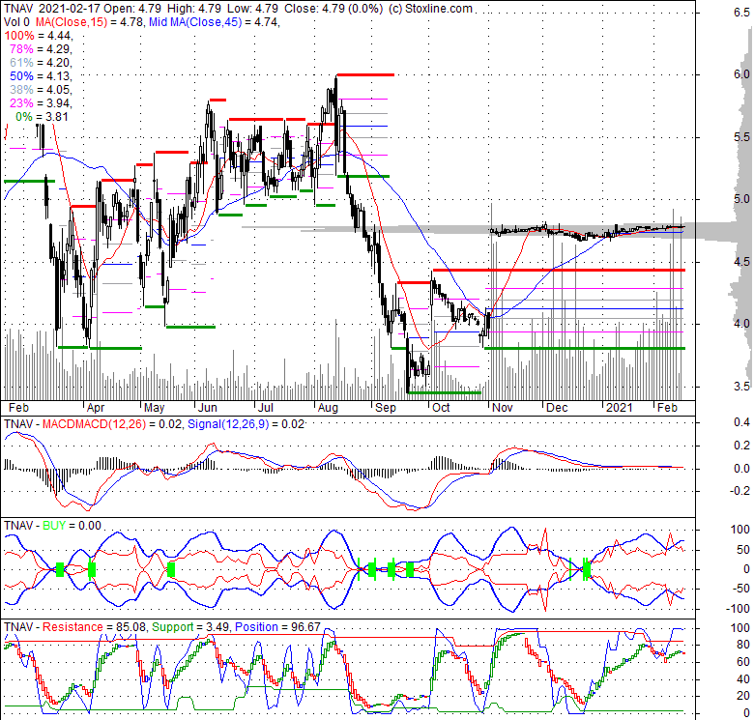Click the 'Jun' month label on time axis
This screenshot has width=754, height=720.
click(x=207, y=408)
